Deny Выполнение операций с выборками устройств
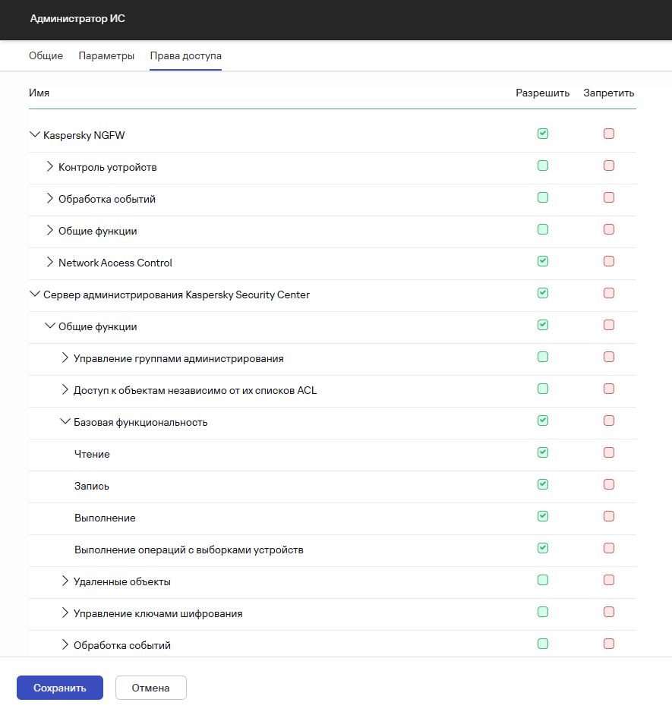This screenshot has height=715, width=672. click(x=609, y=549)
